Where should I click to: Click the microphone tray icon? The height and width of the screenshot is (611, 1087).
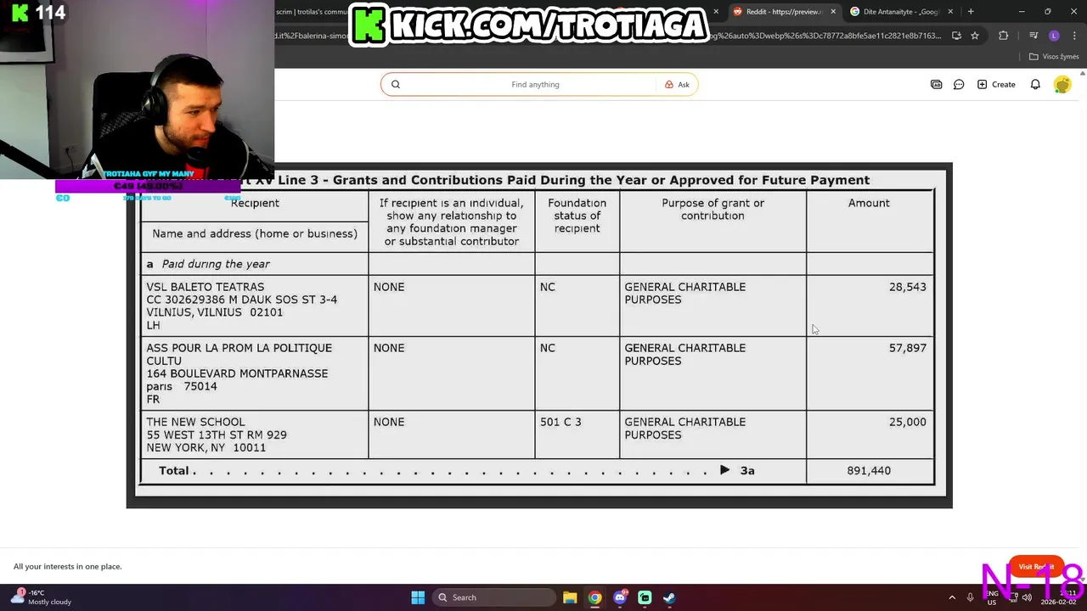(970, 597)
